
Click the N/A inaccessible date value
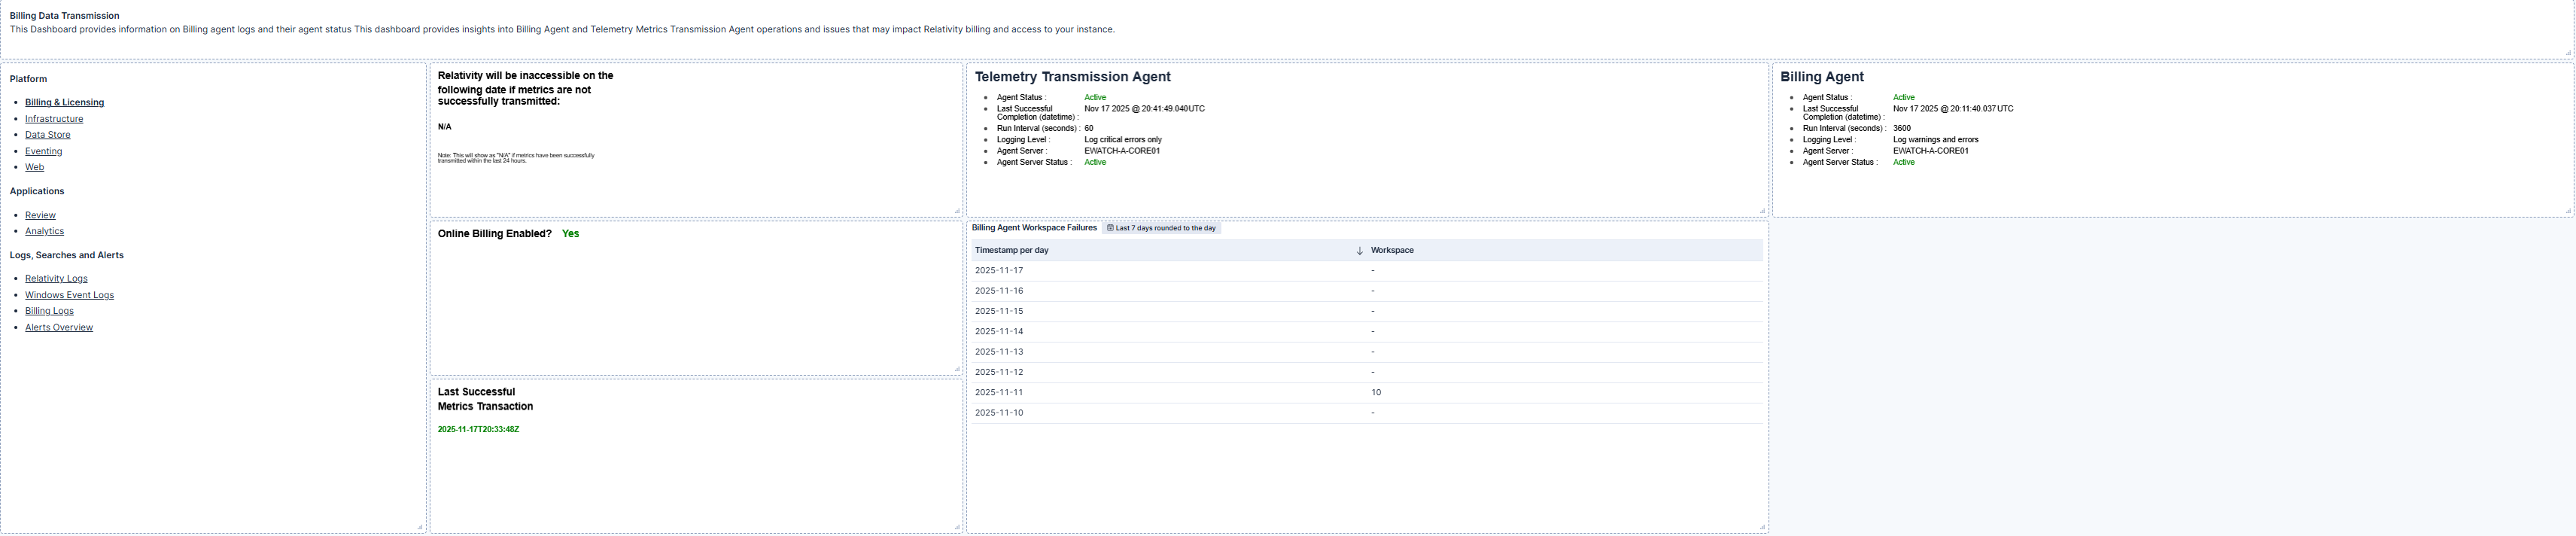coord(444,127)
